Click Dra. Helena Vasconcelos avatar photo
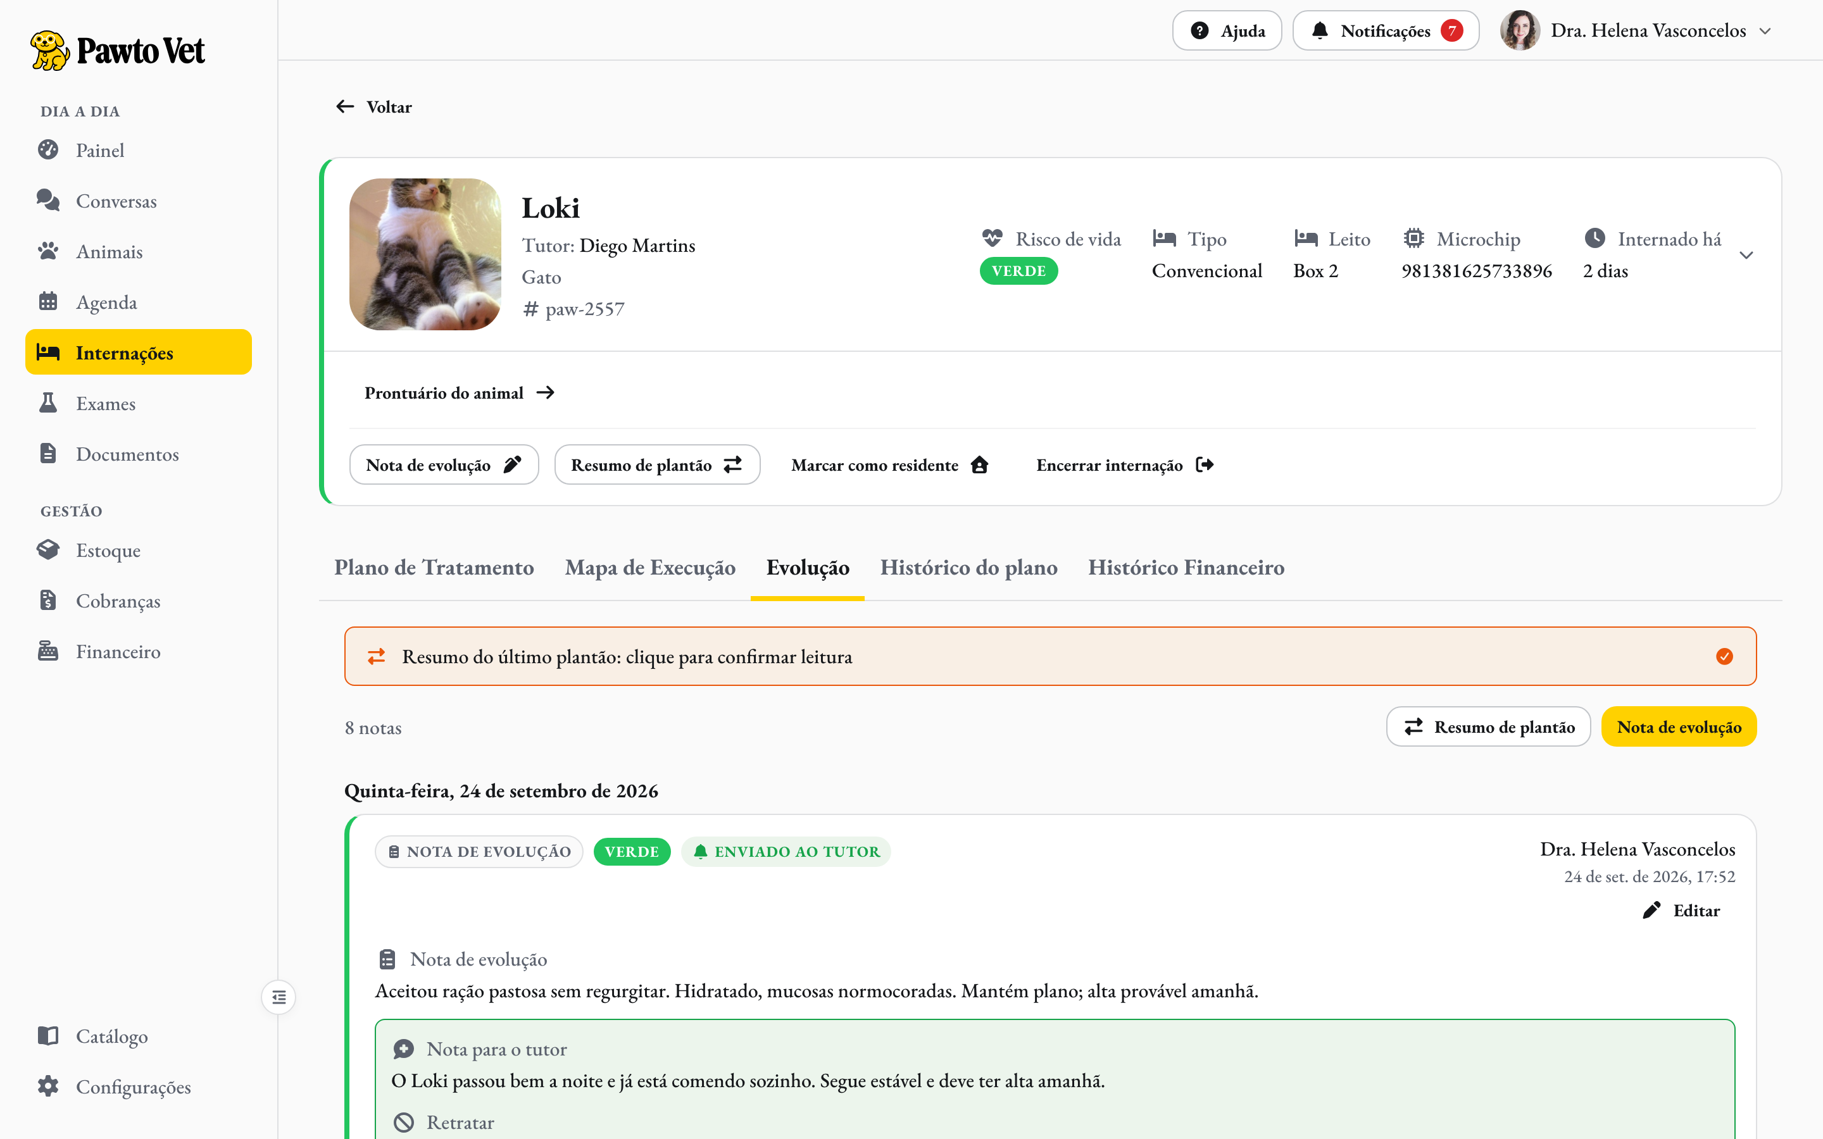The height and width of the screenshot is (1139, 1823). click(x=1519, y=31)
